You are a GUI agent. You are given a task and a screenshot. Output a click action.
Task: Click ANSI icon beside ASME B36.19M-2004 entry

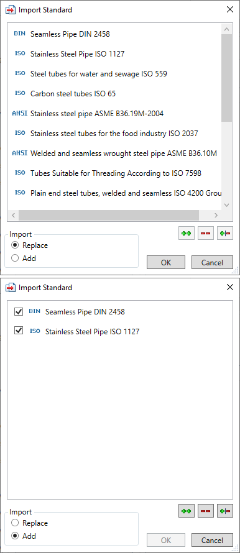[20, 113]
